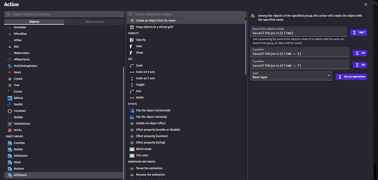Click the Hide visibility action
Screen dimensions: 378x180
pos(139,46)
